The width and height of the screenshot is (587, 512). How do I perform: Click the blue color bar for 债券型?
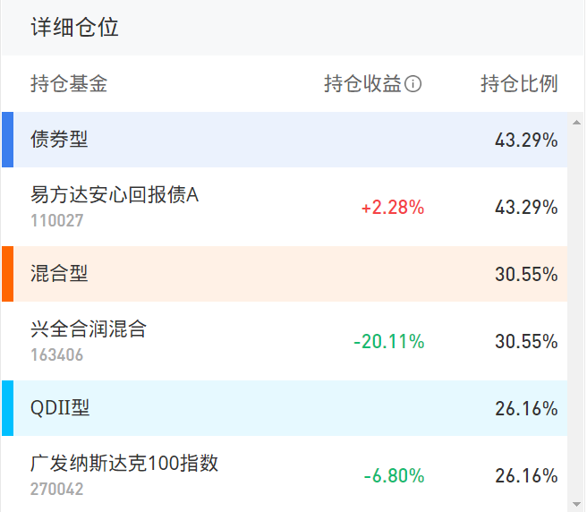pos(7,140)
